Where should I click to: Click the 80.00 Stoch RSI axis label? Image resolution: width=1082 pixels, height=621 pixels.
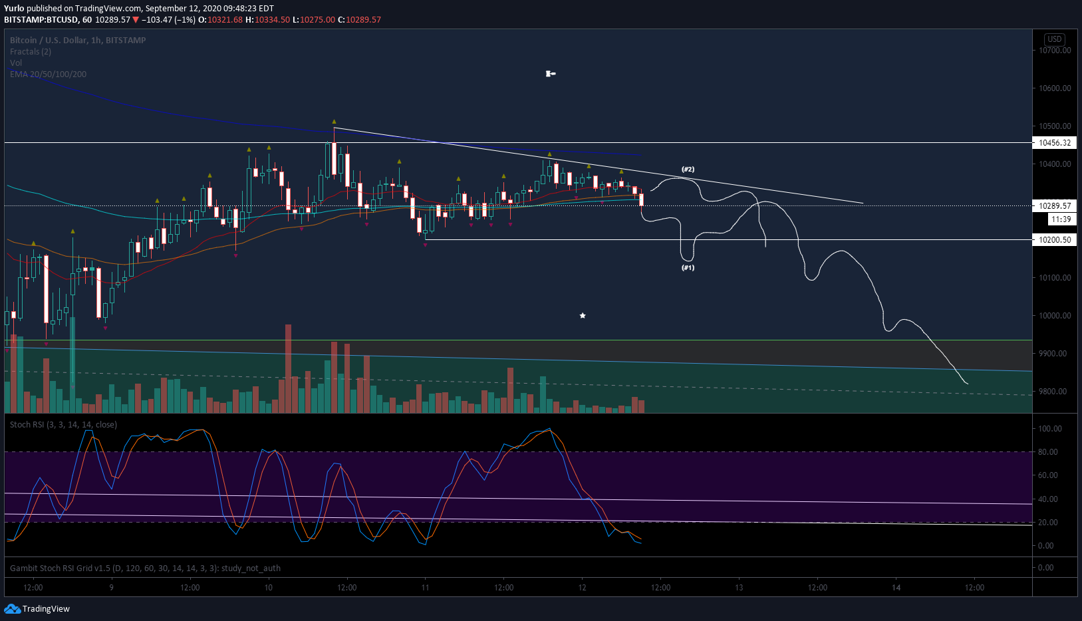pos(1047,452)
